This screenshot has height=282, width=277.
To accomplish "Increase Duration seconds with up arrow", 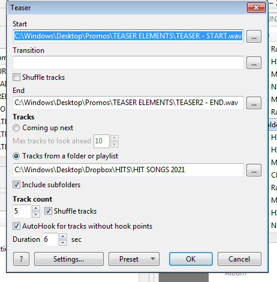I will [x=63, y=236].
